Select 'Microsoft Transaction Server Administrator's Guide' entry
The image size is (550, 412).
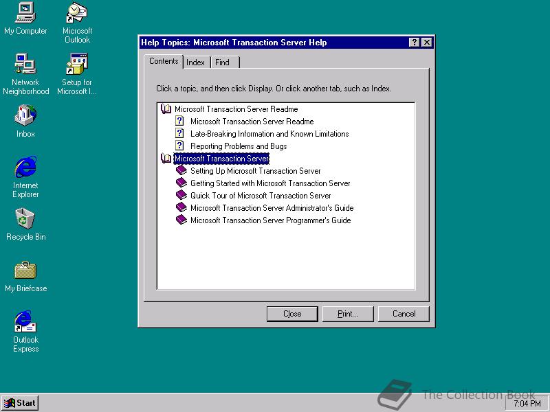[272, 208]
